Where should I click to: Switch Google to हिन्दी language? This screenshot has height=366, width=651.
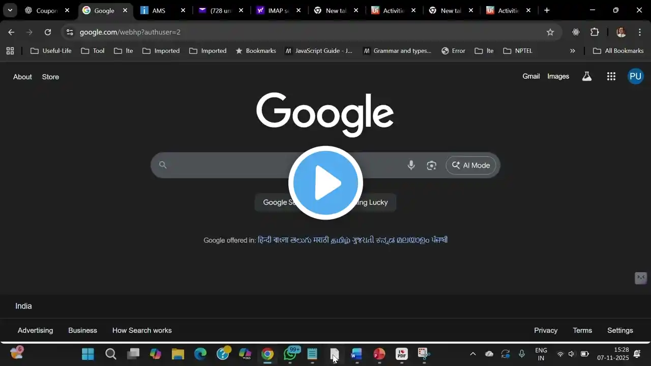(x=264, y=240)
